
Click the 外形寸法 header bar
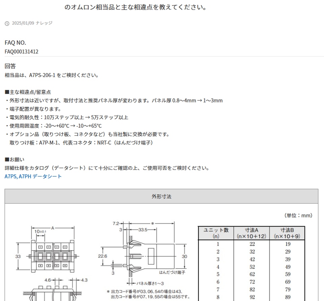point(161,196)
